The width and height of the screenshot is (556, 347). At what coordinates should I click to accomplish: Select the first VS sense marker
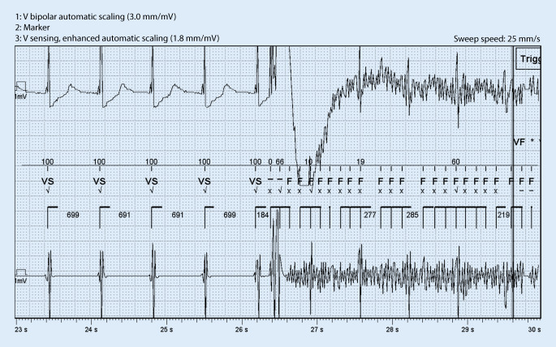(x=48, y=181)
